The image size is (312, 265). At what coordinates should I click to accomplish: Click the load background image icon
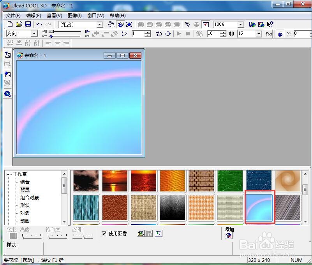click(141, 233)
